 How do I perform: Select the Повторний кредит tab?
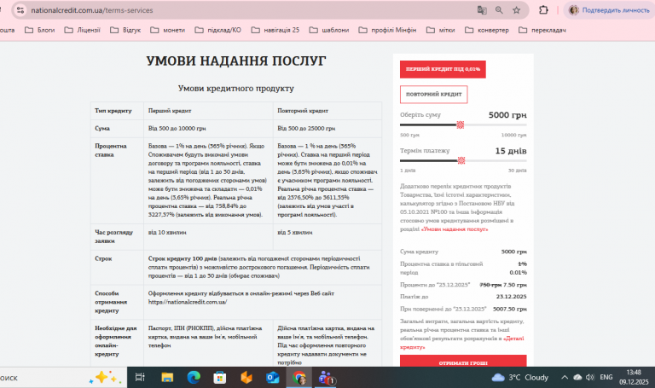click(x=433, y=95)
